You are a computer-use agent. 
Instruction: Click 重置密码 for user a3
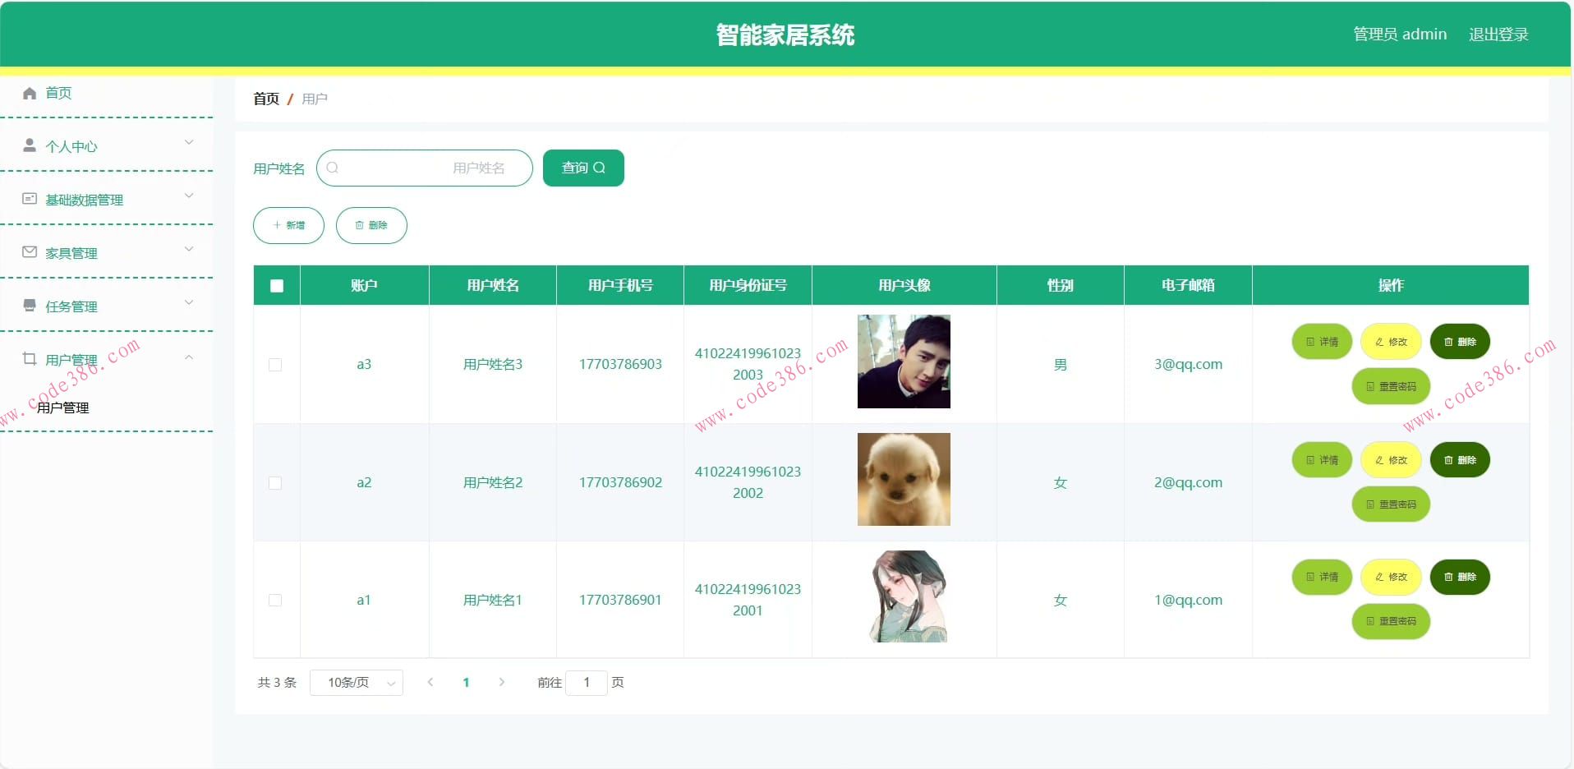1390,386
